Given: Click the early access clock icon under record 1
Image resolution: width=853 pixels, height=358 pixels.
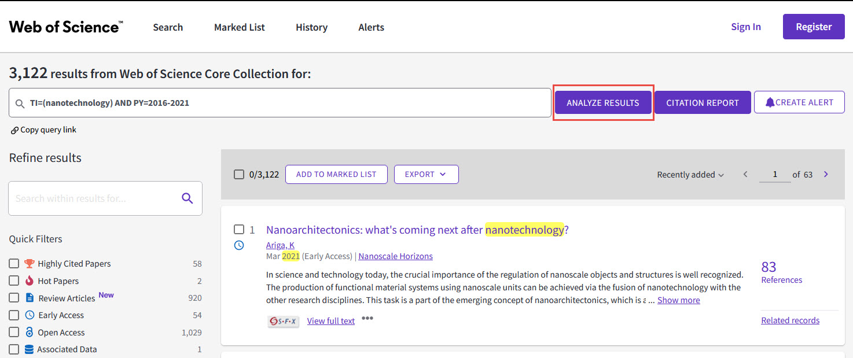Looking at the screenshot, I should [x=239, y=245].
